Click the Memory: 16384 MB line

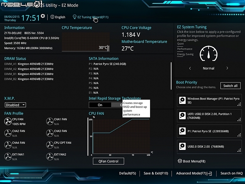coord(28,48)
